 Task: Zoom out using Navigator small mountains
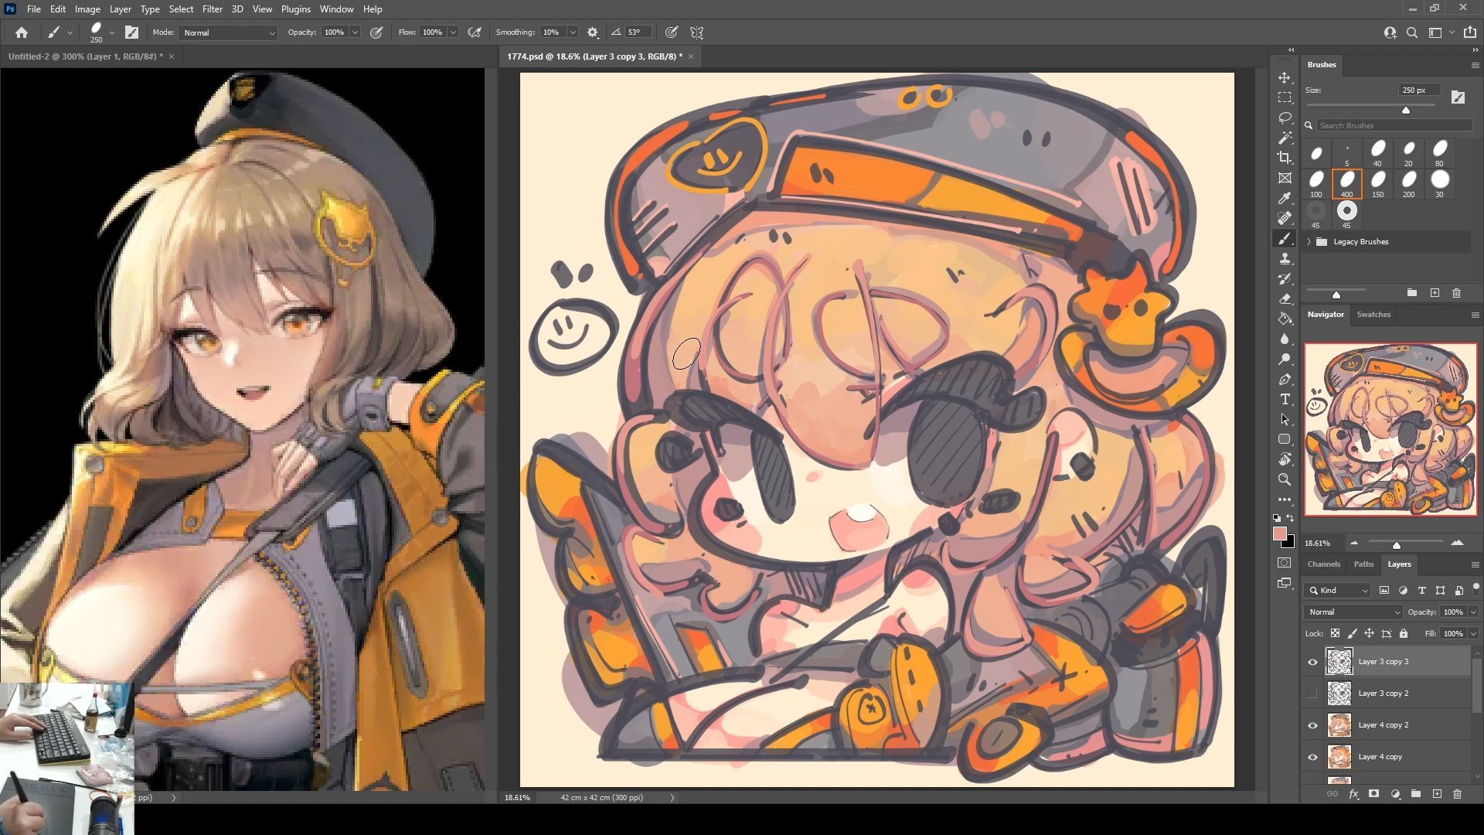tap(1354, 543)
